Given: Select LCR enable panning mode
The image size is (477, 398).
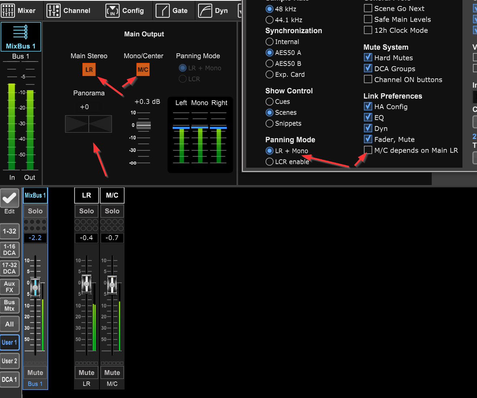Looking at the screenshot, I should [x=269, y=162].
